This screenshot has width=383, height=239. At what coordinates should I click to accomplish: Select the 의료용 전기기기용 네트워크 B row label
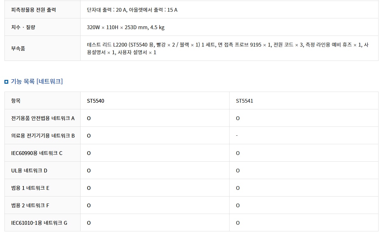click(43, 136)
